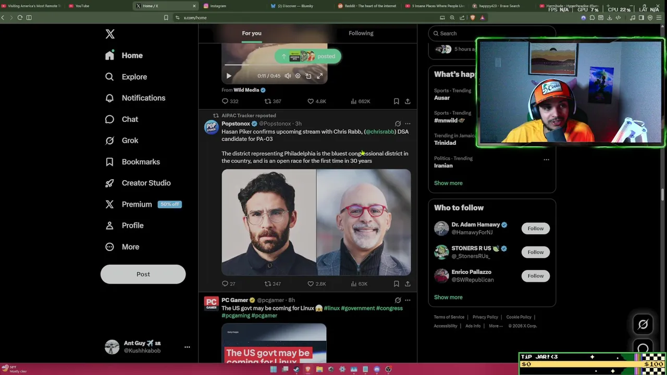Share the Popstonox post
Screen dimensions: 667x375
(x=407, y=284)
